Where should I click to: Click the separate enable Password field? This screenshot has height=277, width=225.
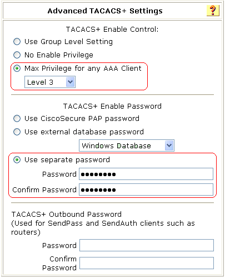point(146,174)
